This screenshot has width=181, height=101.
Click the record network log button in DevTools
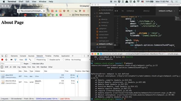(2, 60)
